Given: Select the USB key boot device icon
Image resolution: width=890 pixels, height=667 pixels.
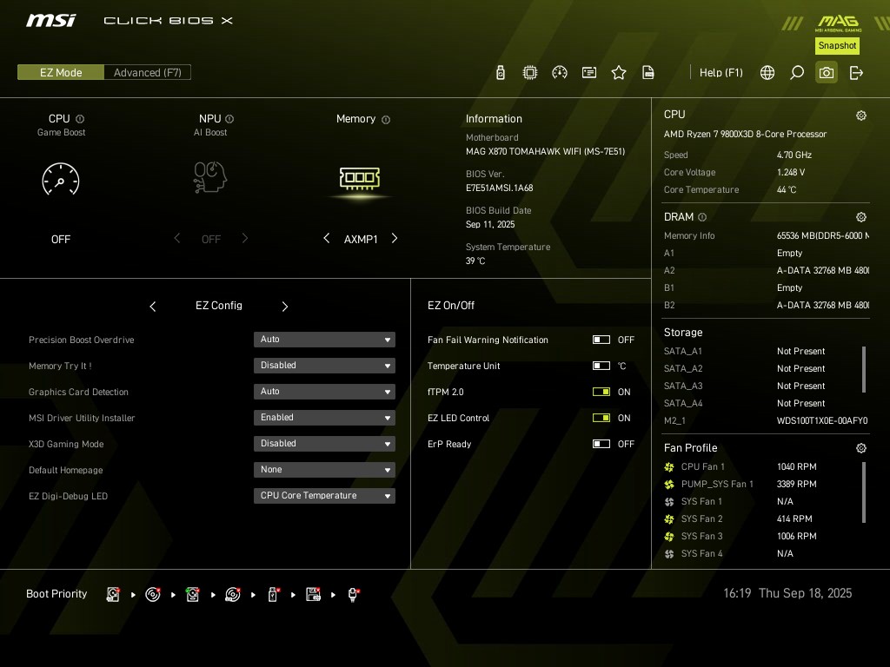Looking at the screenshot, I should [x=273, y=594].
